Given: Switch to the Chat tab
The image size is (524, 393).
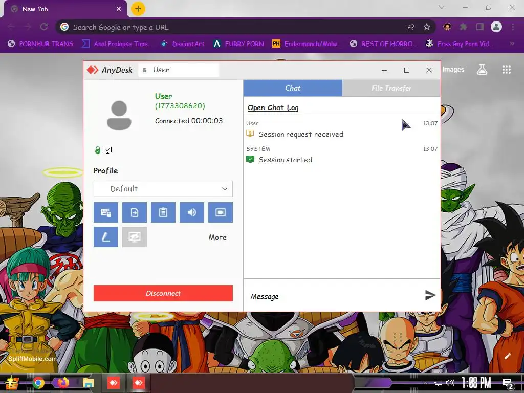Looking at the screenshot, I should [293, 88].
